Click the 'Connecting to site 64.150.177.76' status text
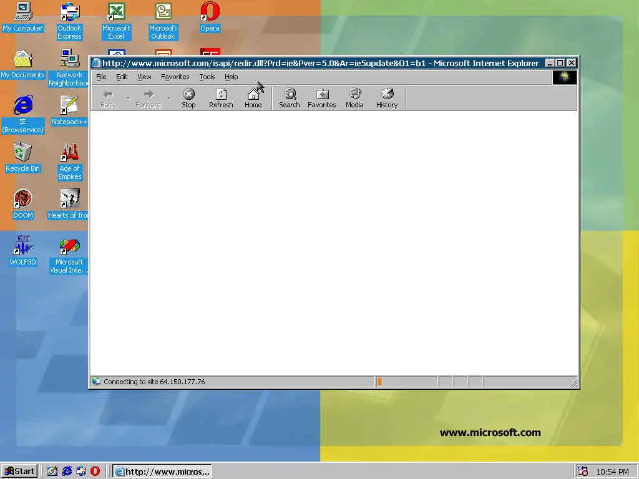This screenshot has width=639, height=479. [154, 382]
